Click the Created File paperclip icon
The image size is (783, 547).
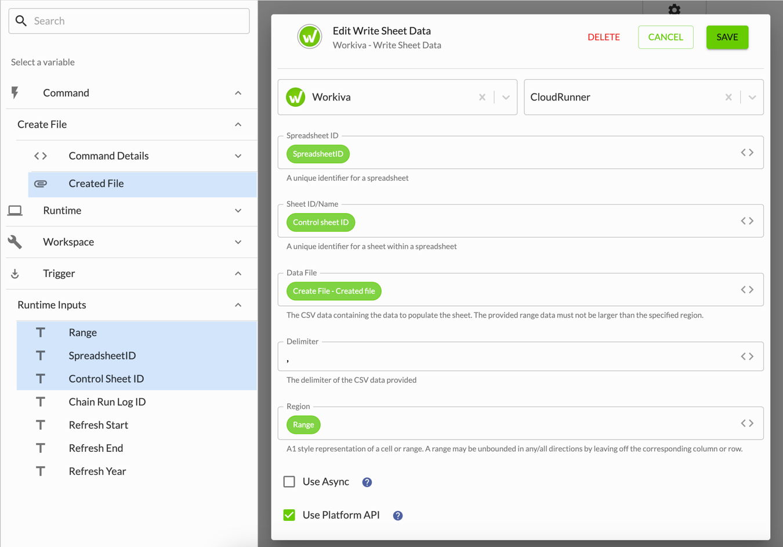point(41,183)
